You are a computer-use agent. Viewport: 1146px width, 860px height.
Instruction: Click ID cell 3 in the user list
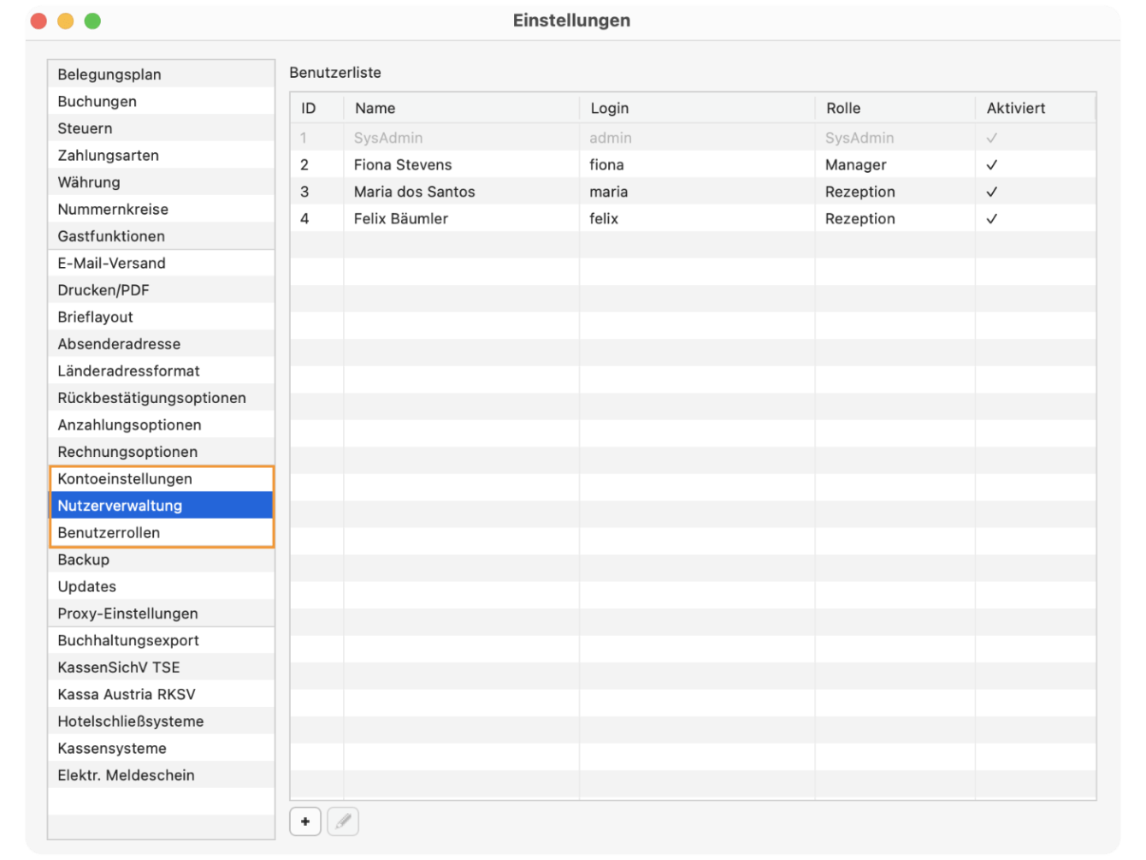point(317,192)
